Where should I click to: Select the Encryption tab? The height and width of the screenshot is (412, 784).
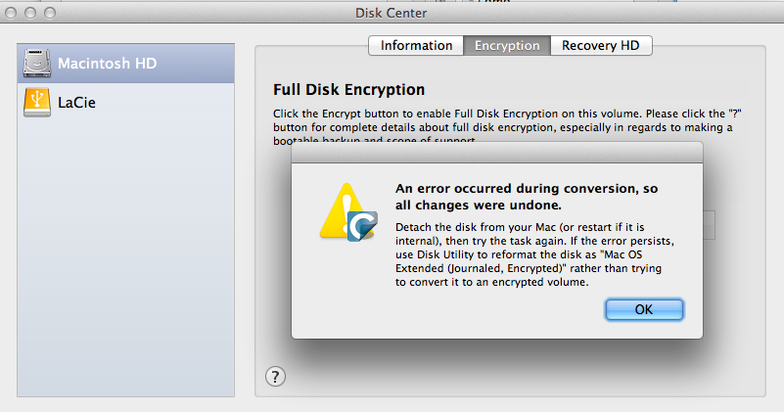(x=507, y=46)
